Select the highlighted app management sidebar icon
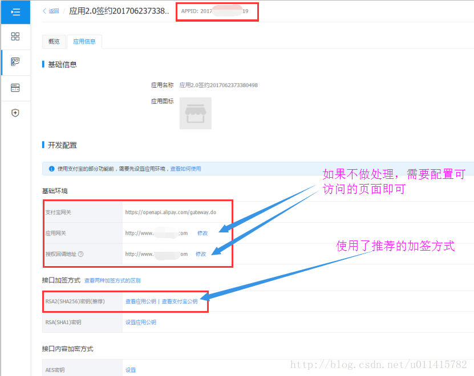This screenshot has width=474, height=376. click(15, 62)
